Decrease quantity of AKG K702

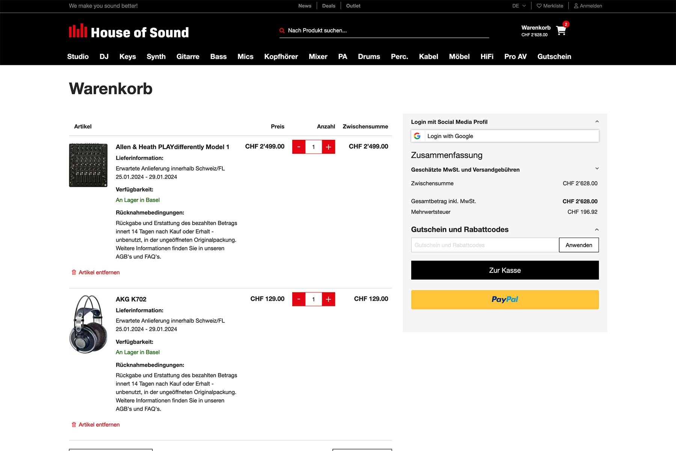(299, 299)
